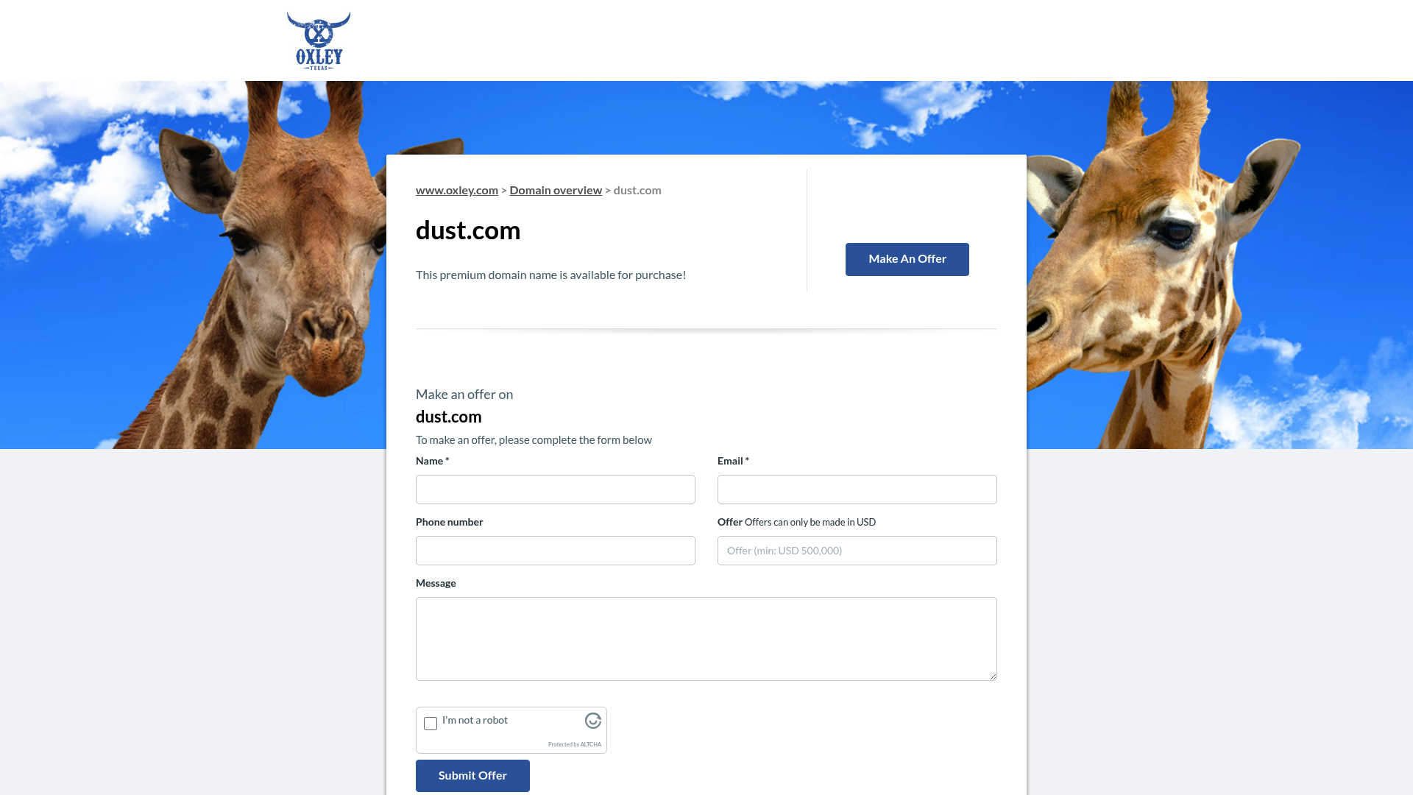Screen dimensions: 1413x795
Task: Click the Name field label
Action: point(432,461)
